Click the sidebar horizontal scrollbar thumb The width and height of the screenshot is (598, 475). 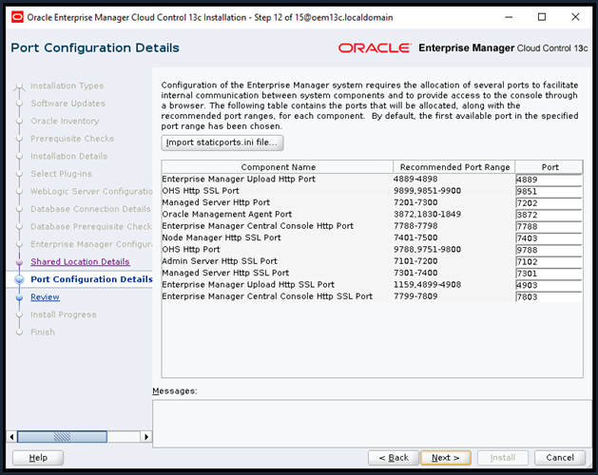pos(62,436)
